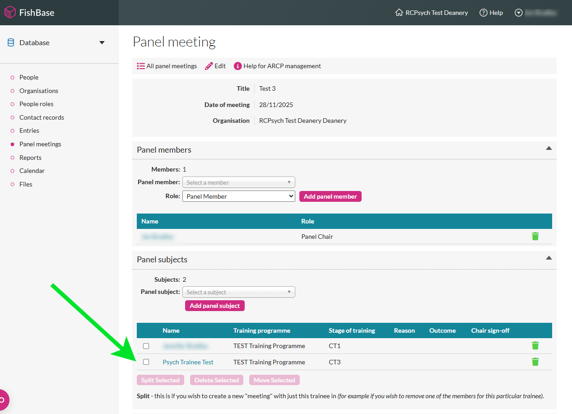572x414 pixels.
Task: Delete the CT1 subject row with trash icon
Action: [535, 346]
